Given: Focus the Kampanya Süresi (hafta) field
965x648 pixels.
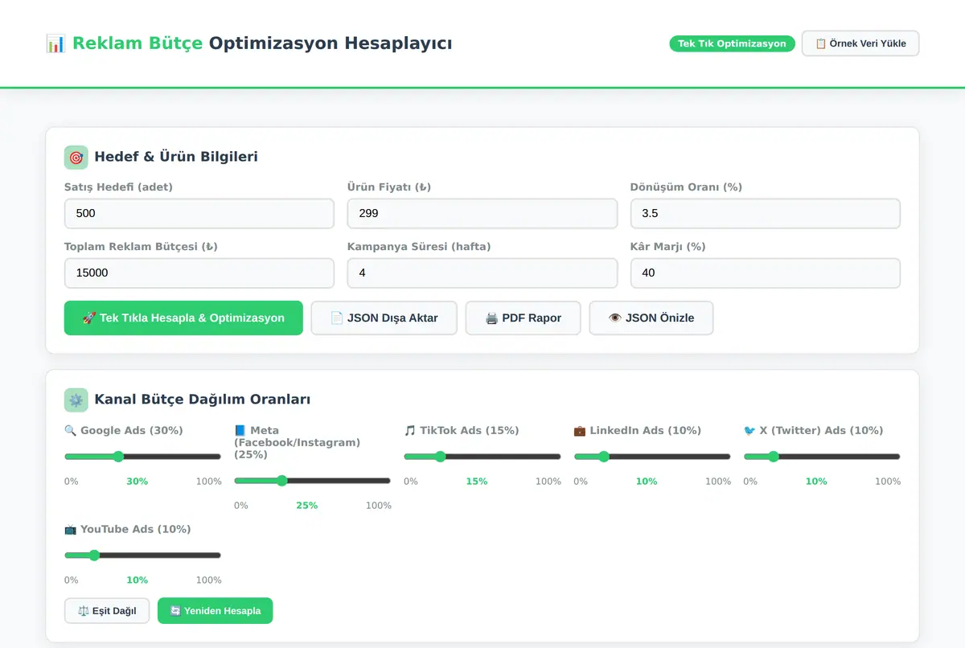Looking at the screenshot, I should tap(482, 273).
